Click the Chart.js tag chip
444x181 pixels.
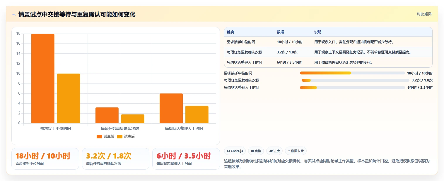pyautogui.click(x=235, y=151)
